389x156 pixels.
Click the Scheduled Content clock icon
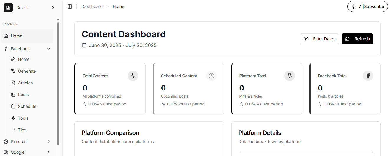[211, 76]
